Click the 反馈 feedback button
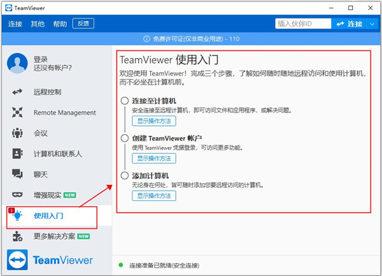 coord(83,24)
